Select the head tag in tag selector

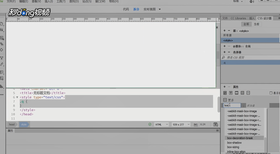click(12, 125)
